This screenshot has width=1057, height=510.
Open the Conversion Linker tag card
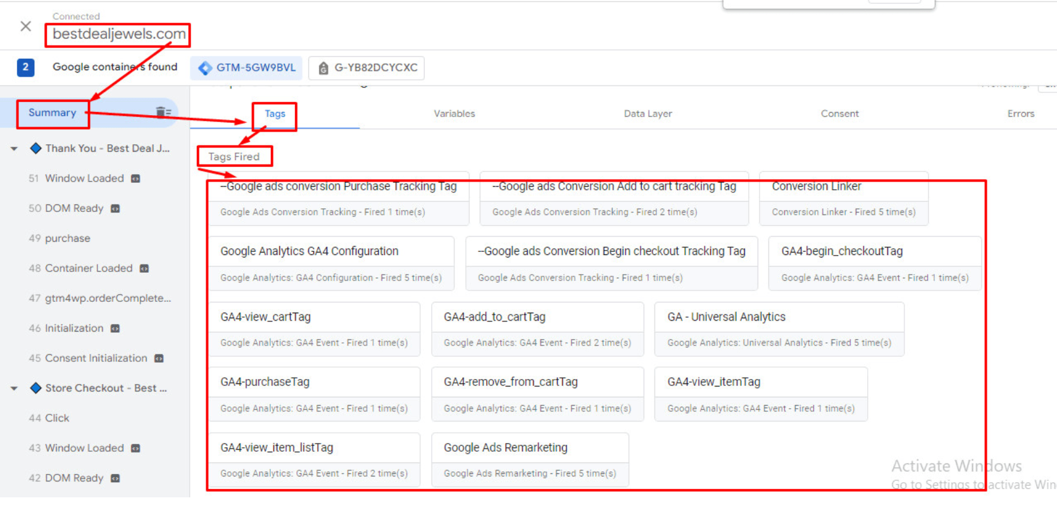click(x=843, y=199)
